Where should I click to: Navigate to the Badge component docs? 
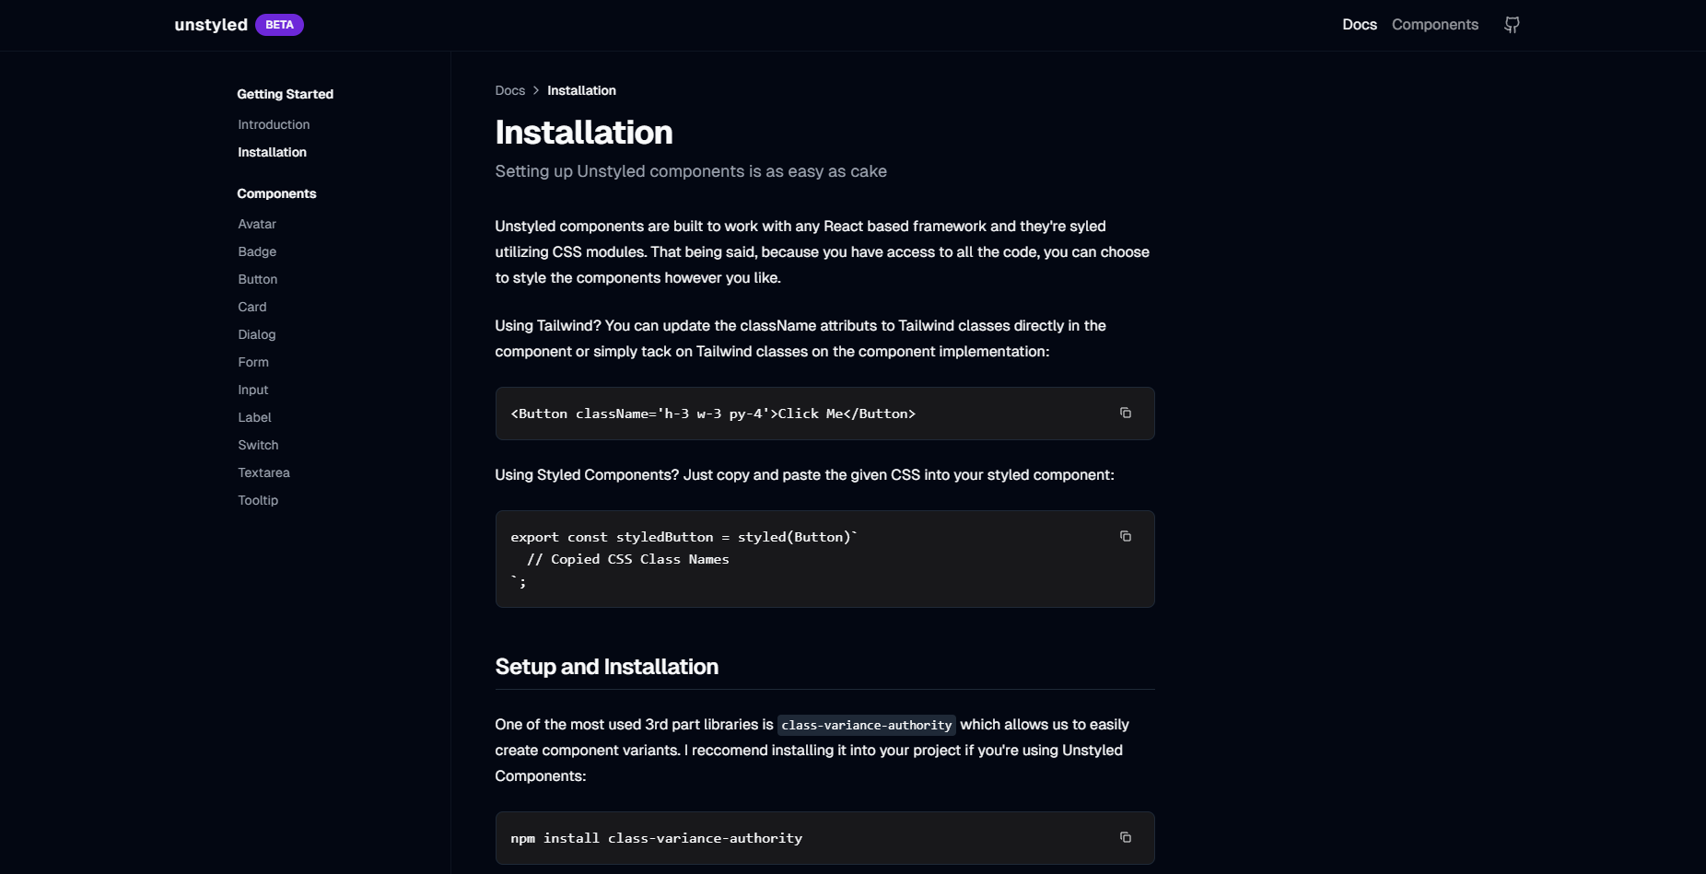click(x=257, y=251)
